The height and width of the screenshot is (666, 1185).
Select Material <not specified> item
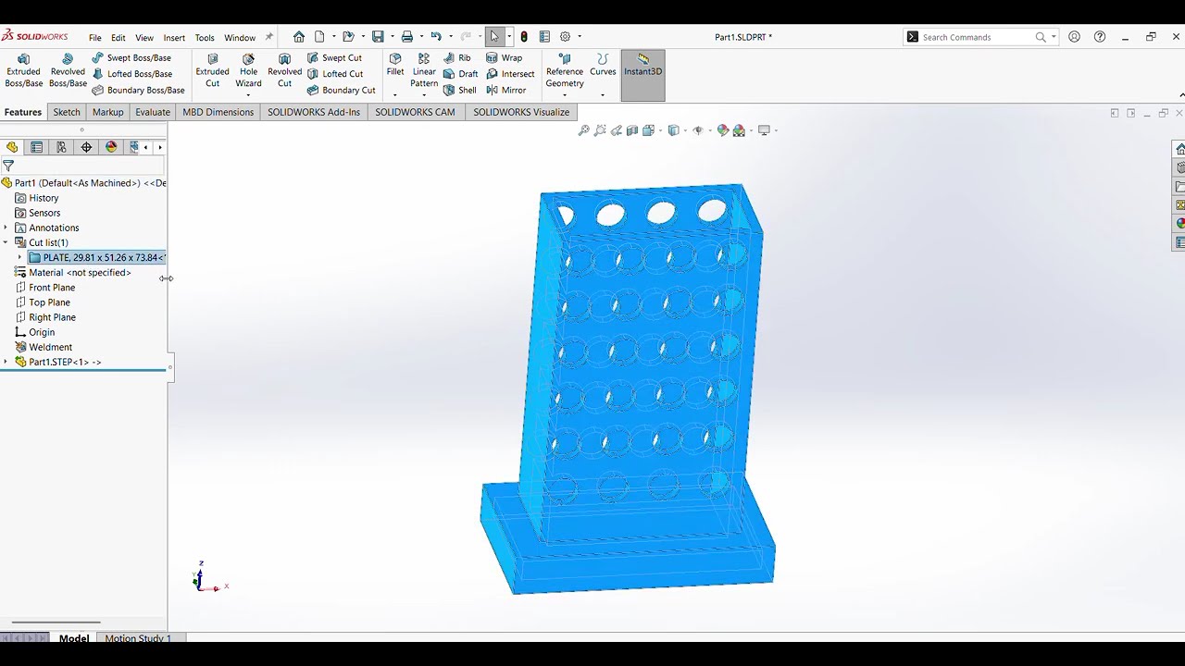80,273
